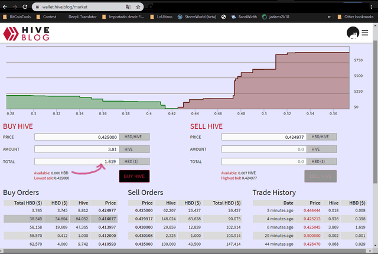This screenshot has height=254, width=378.
Task: Click the Available 0.000 HBD link
Action: coord(51,173)
